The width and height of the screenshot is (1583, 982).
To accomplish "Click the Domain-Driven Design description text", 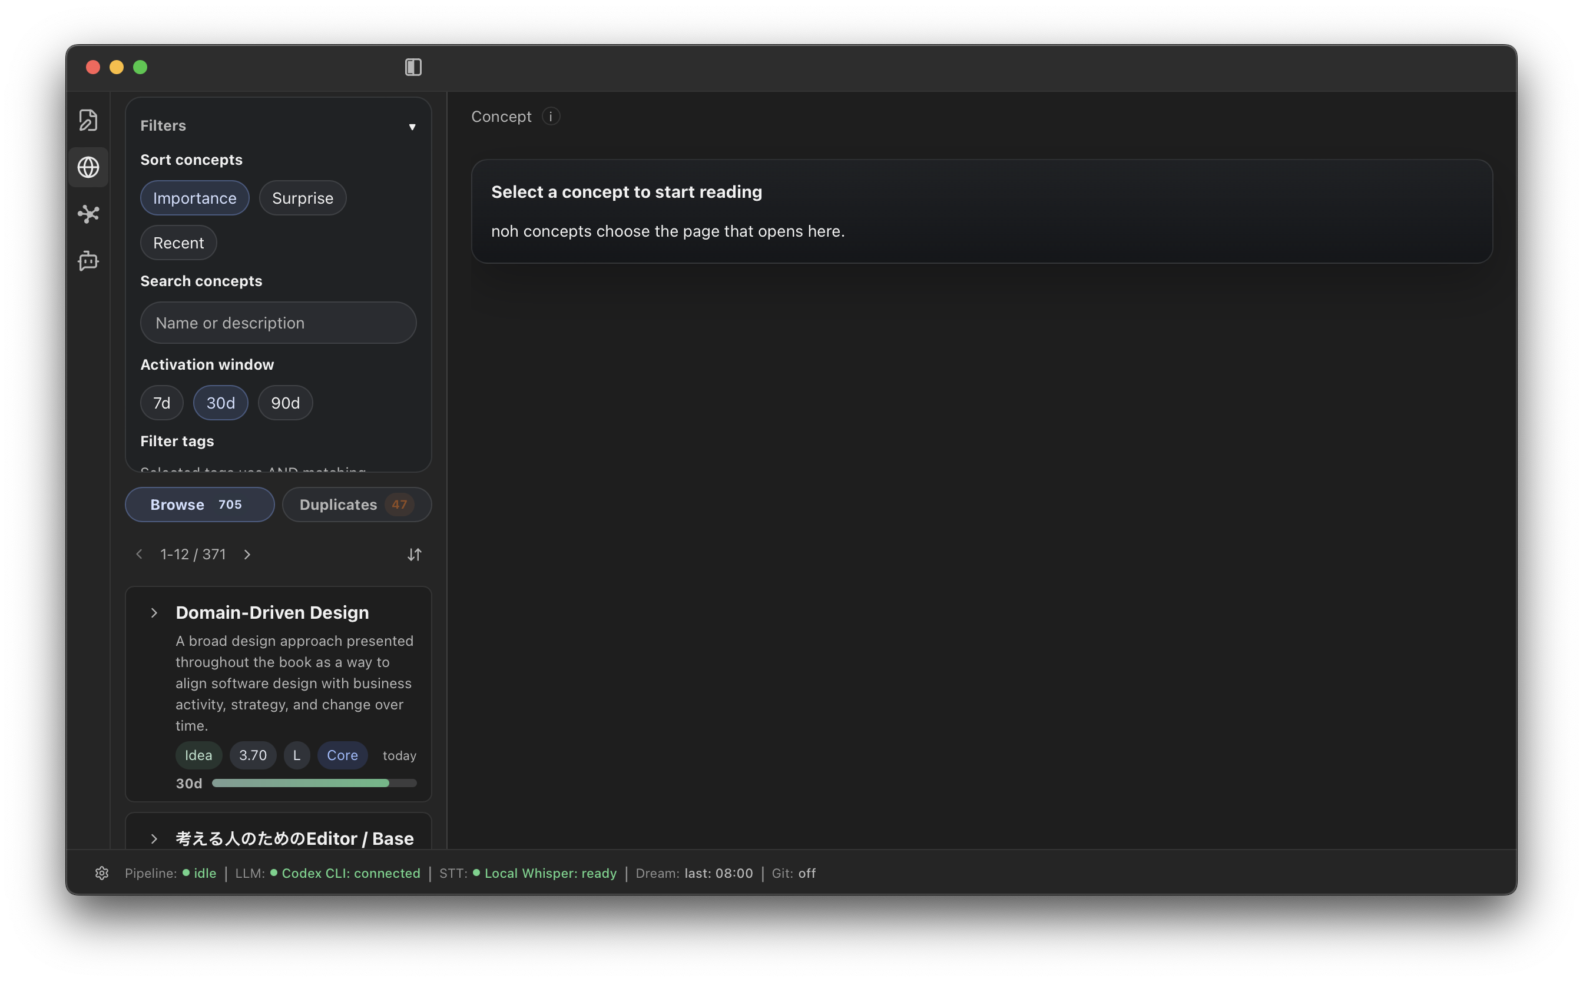I will pyautogui.click(x=296, y=684).
